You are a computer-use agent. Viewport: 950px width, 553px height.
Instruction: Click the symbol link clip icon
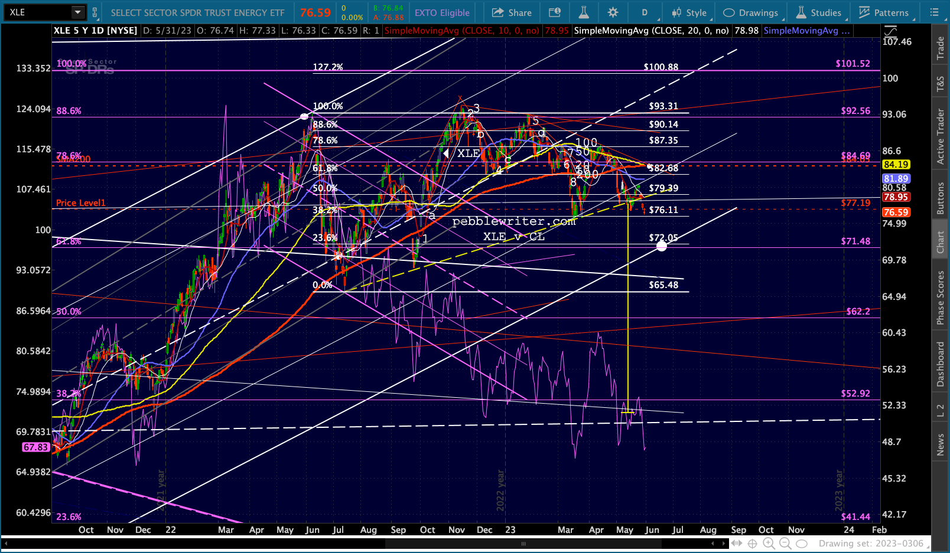tap(95, 12)
